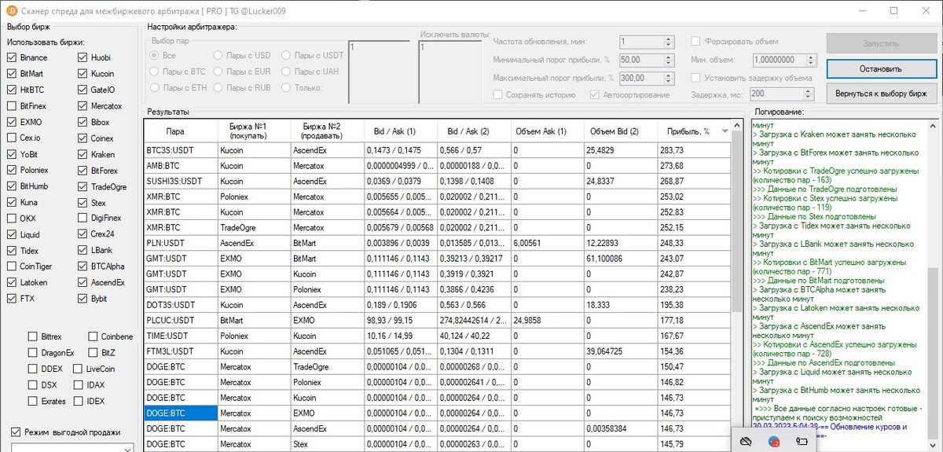This screenshot has width=943, height=452.
Task: Enable the Cex.io exchange checkbox
Action: click(x=12, y=138)
